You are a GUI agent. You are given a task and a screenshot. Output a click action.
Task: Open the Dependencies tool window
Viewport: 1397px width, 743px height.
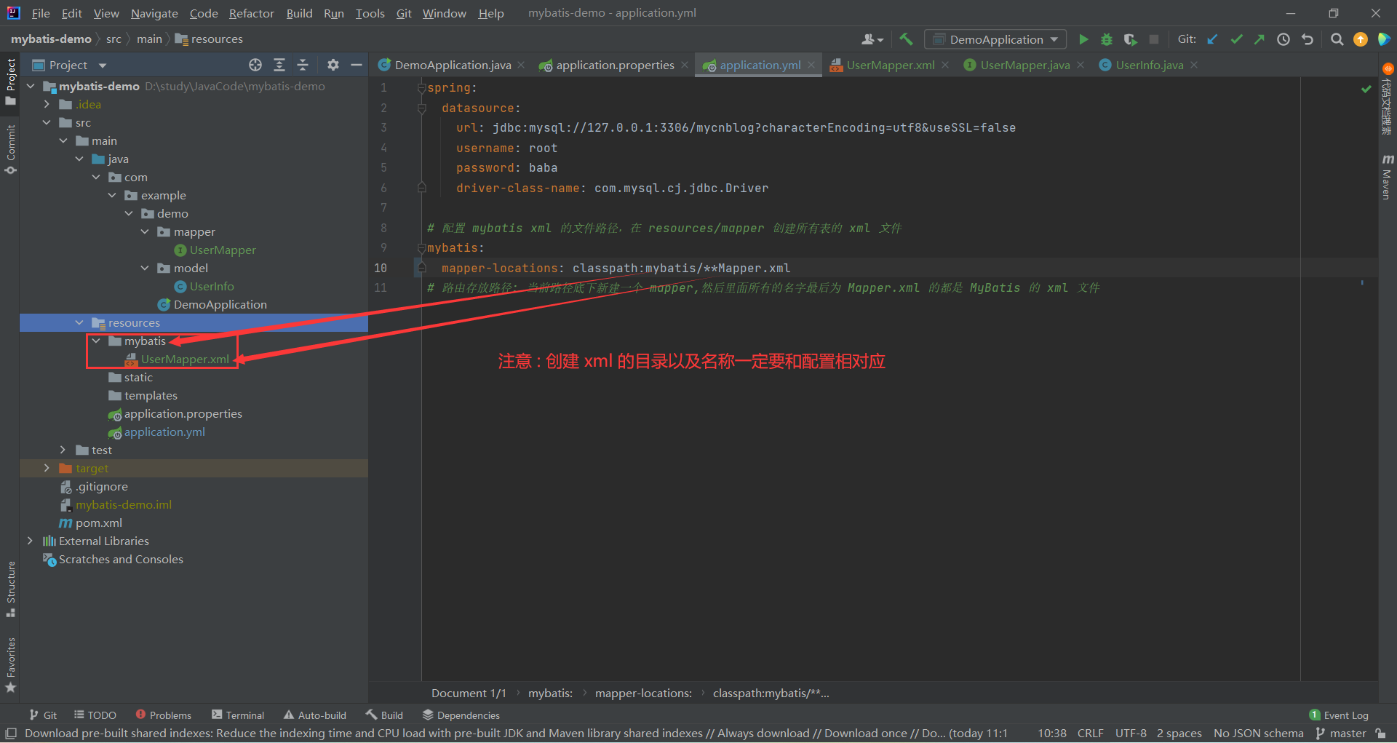[461, 715]
